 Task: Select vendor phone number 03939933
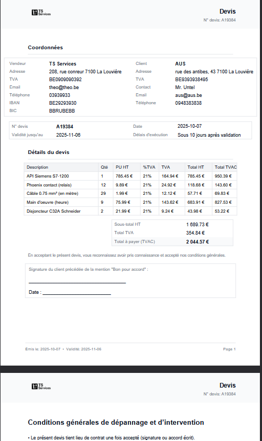point(60,95)
